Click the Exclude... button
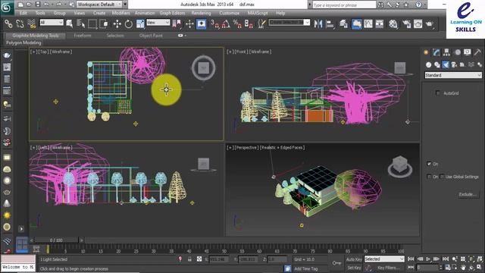 [468, 194]
